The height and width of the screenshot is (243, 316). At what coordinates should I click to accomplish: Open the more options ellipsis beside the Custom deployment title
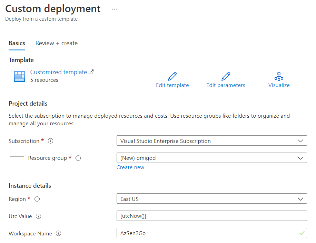pyautogui.click(x=114, y=9)
